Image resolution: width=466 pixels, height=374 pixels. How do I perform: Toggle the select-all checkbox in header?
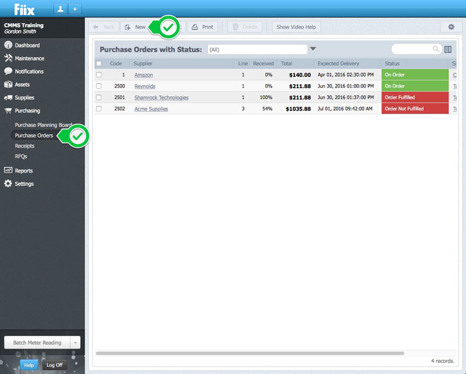click(x=99, y=63)
